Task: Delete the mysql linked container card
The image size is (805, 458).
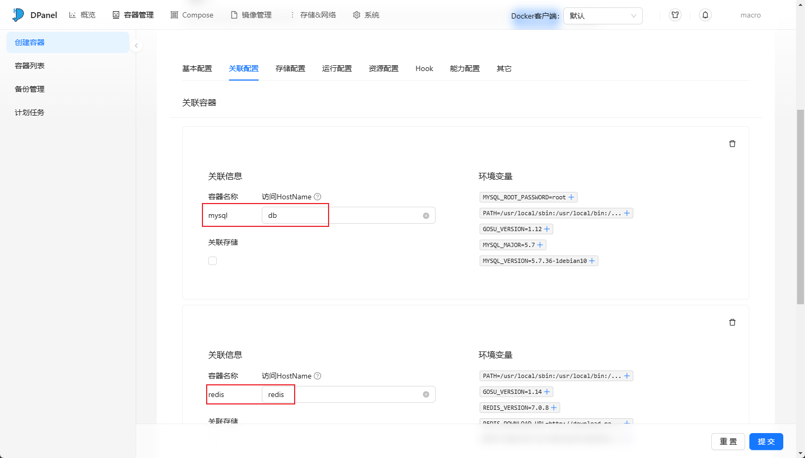Action: click(x=732, y=144)
